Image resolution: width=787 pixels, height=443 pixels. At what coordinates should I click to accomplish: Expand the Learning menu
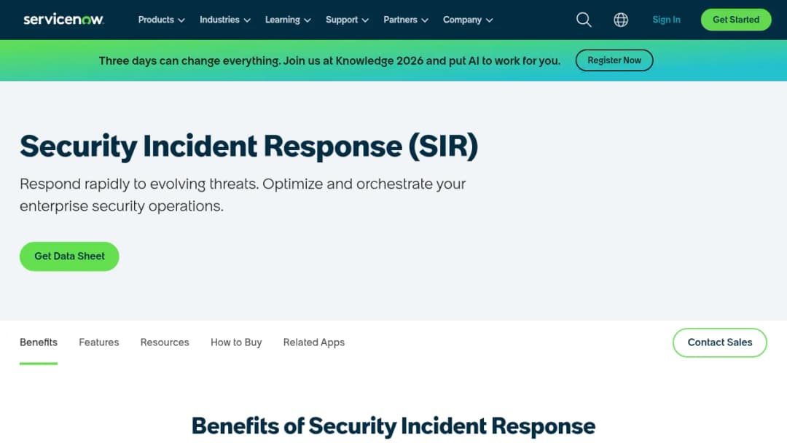(x=288, y=20)
